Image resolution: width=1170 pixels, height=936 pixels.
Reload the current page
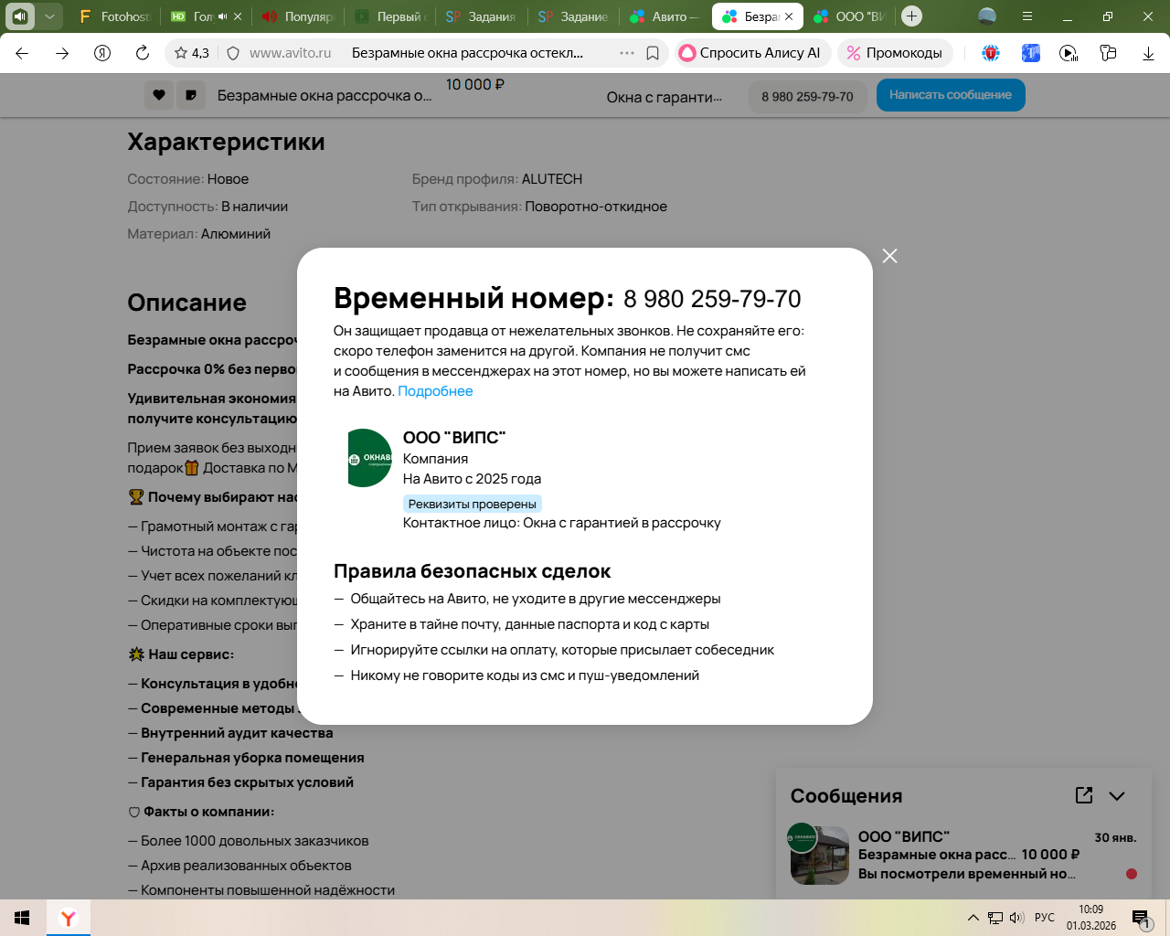pyautogui.click(x=143, y=53)
